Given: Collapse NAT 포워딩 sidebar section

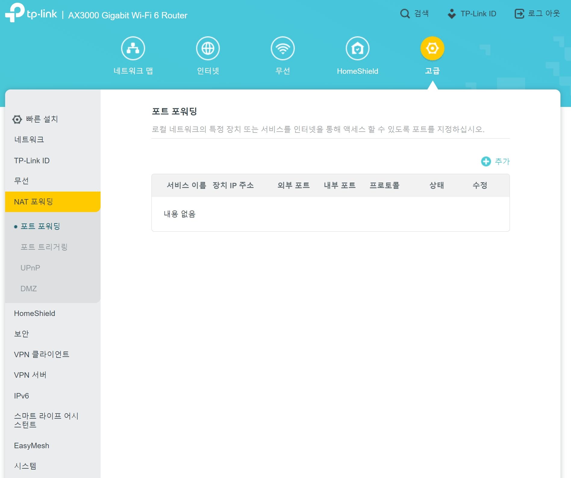Looking at the screenshot, I should [53, 202].
